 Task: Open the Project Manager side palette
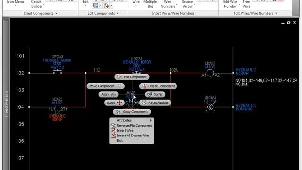(x=6, y=104)
